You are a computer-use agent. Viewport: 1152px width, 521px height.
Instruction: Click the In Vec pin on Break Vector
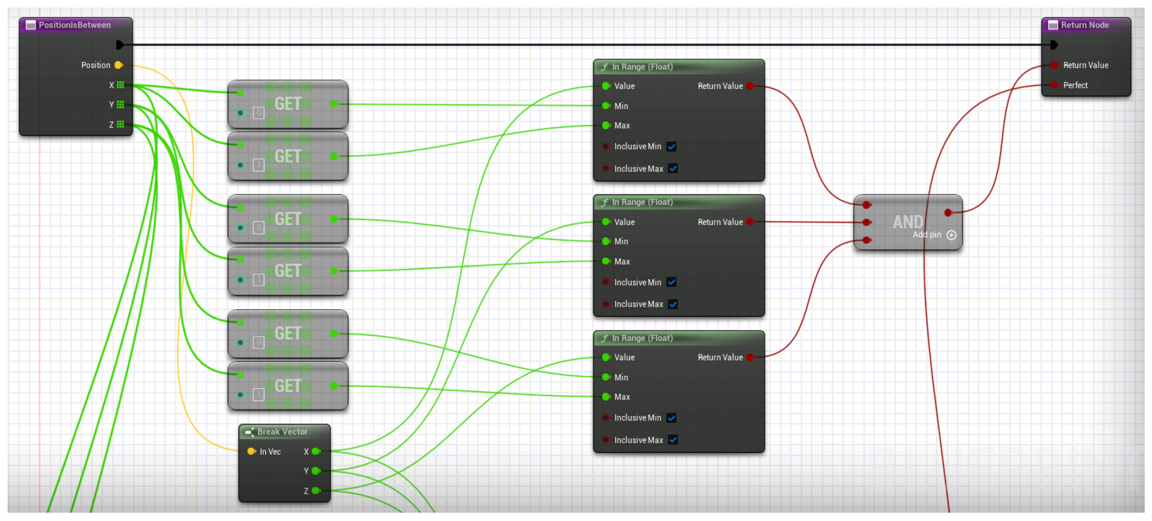click(251, 451)
